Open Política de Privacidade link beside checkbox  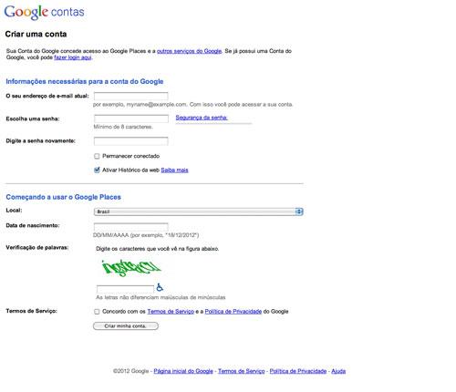[x=233, y=312]
